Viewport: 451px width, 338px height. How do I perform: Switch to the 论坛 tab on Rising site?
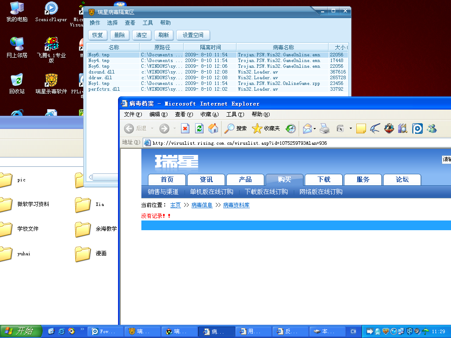(x=402, y=180)
